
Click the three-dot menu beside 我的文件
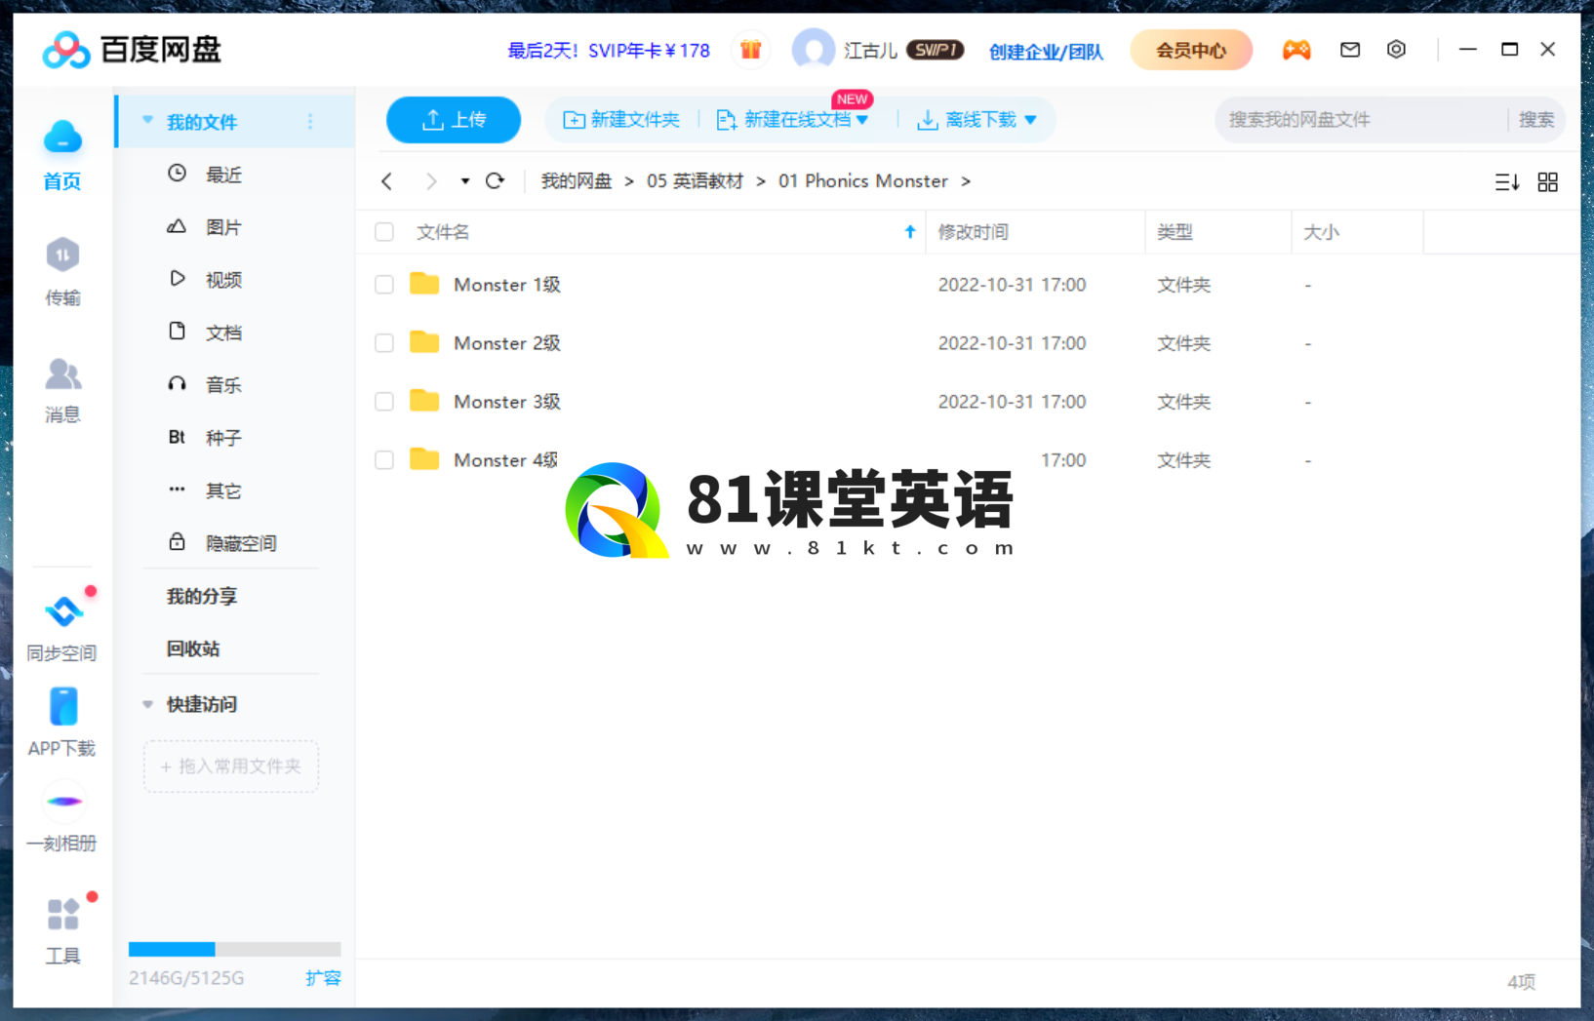310,122
